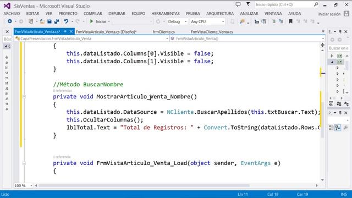Click the Team Explorer tab icon
352x198 pixels.
(x=339, y=104)
